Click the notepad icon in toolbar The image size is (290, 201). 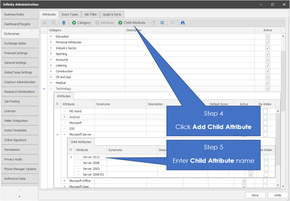click(x=153, y=23)
